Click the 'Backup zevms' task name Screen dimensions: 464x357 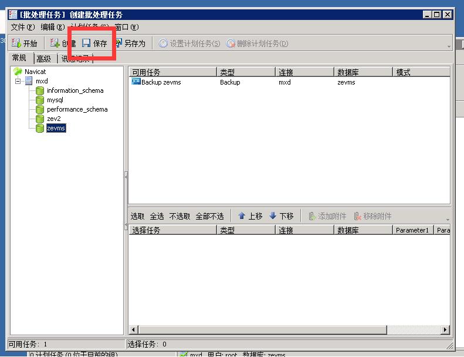click(161, 82)
